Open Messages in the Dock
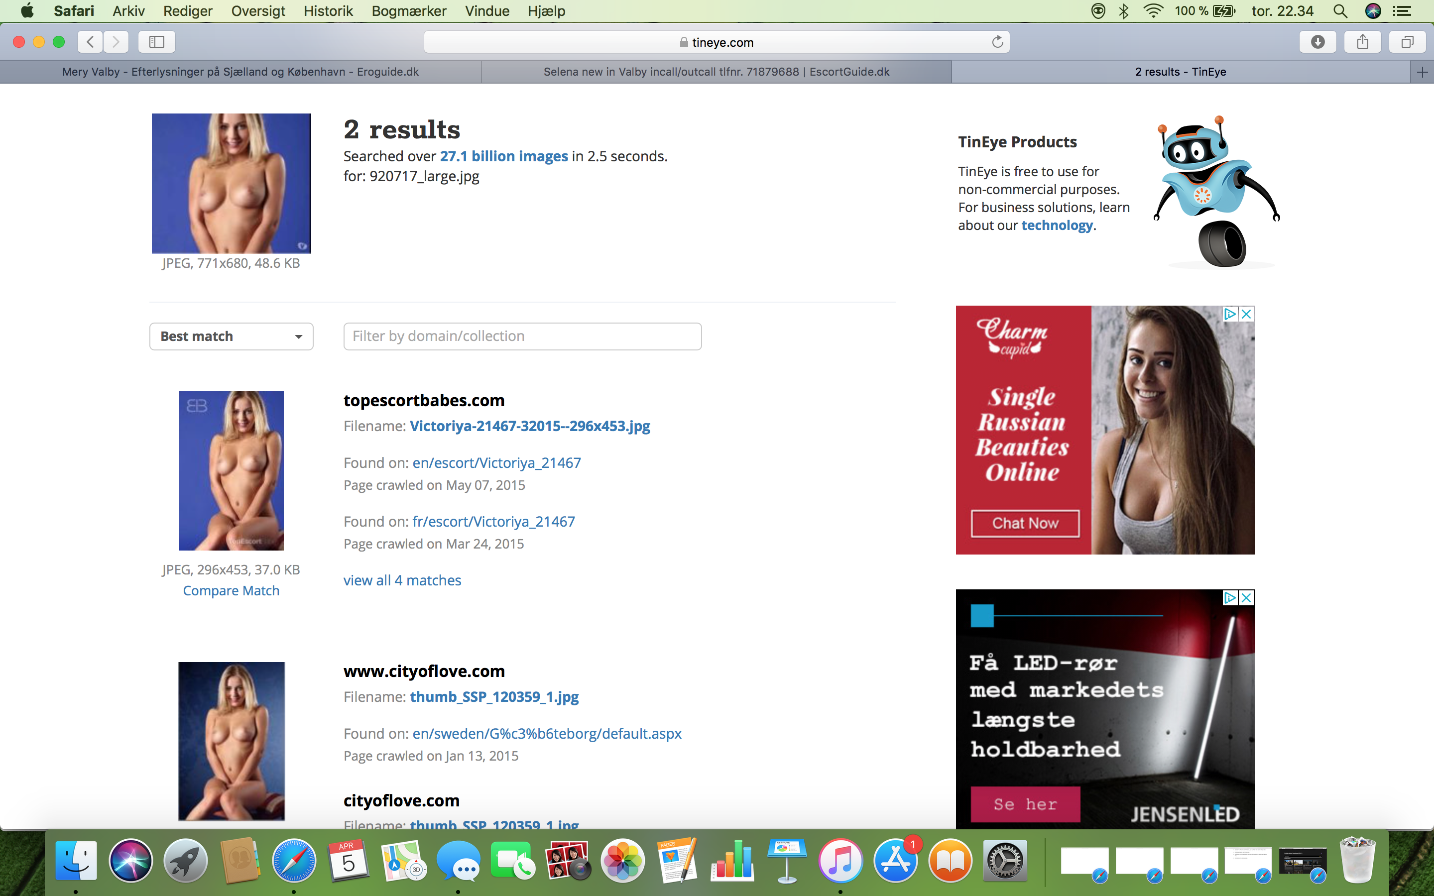Screen dimensions: 1434x896 pos(458,861)
